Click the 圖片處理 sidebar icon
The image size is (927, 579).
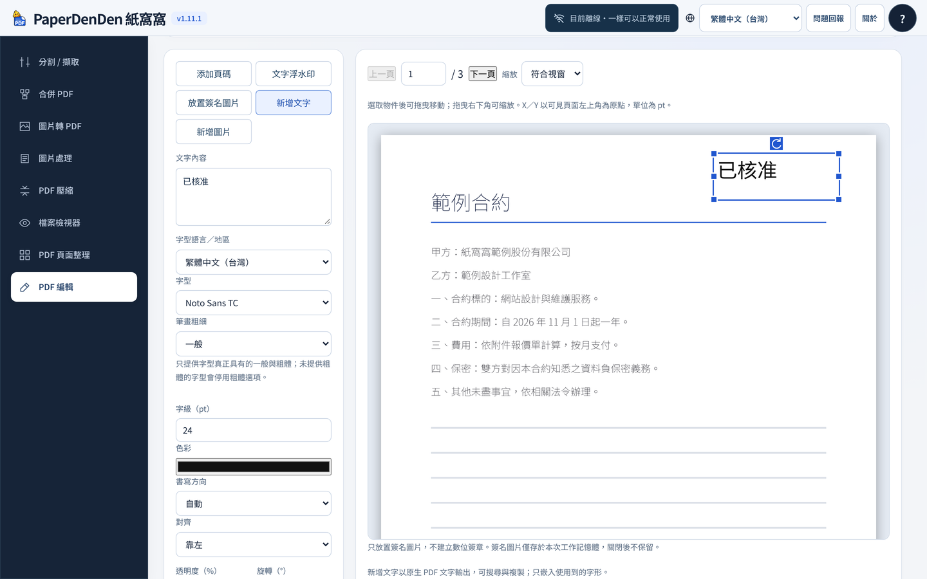[x=24, y=158]
